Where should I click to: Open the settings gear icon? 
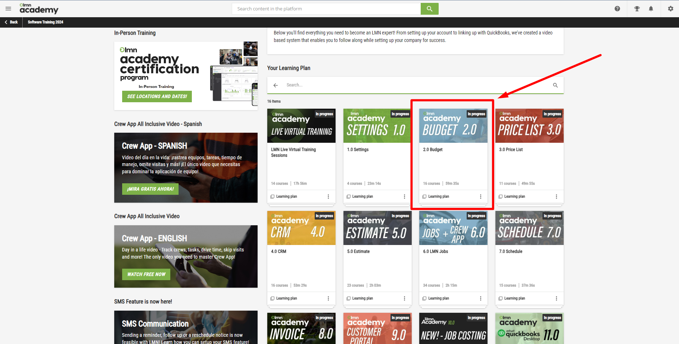tap(670, 9)
